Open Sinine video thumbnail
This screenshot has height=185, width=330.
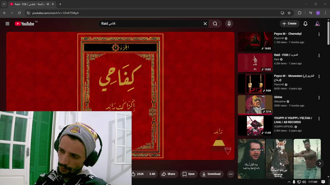255,105
